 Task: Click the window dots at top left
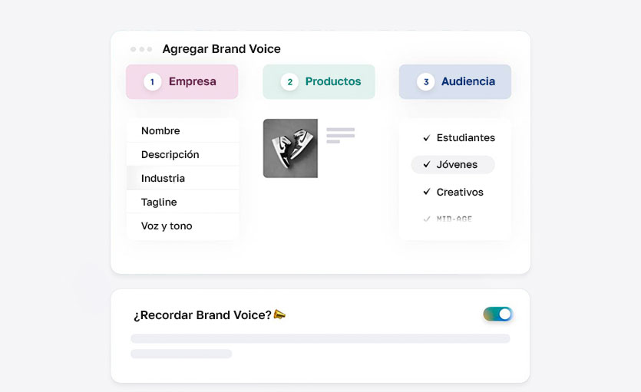(141, 49)
